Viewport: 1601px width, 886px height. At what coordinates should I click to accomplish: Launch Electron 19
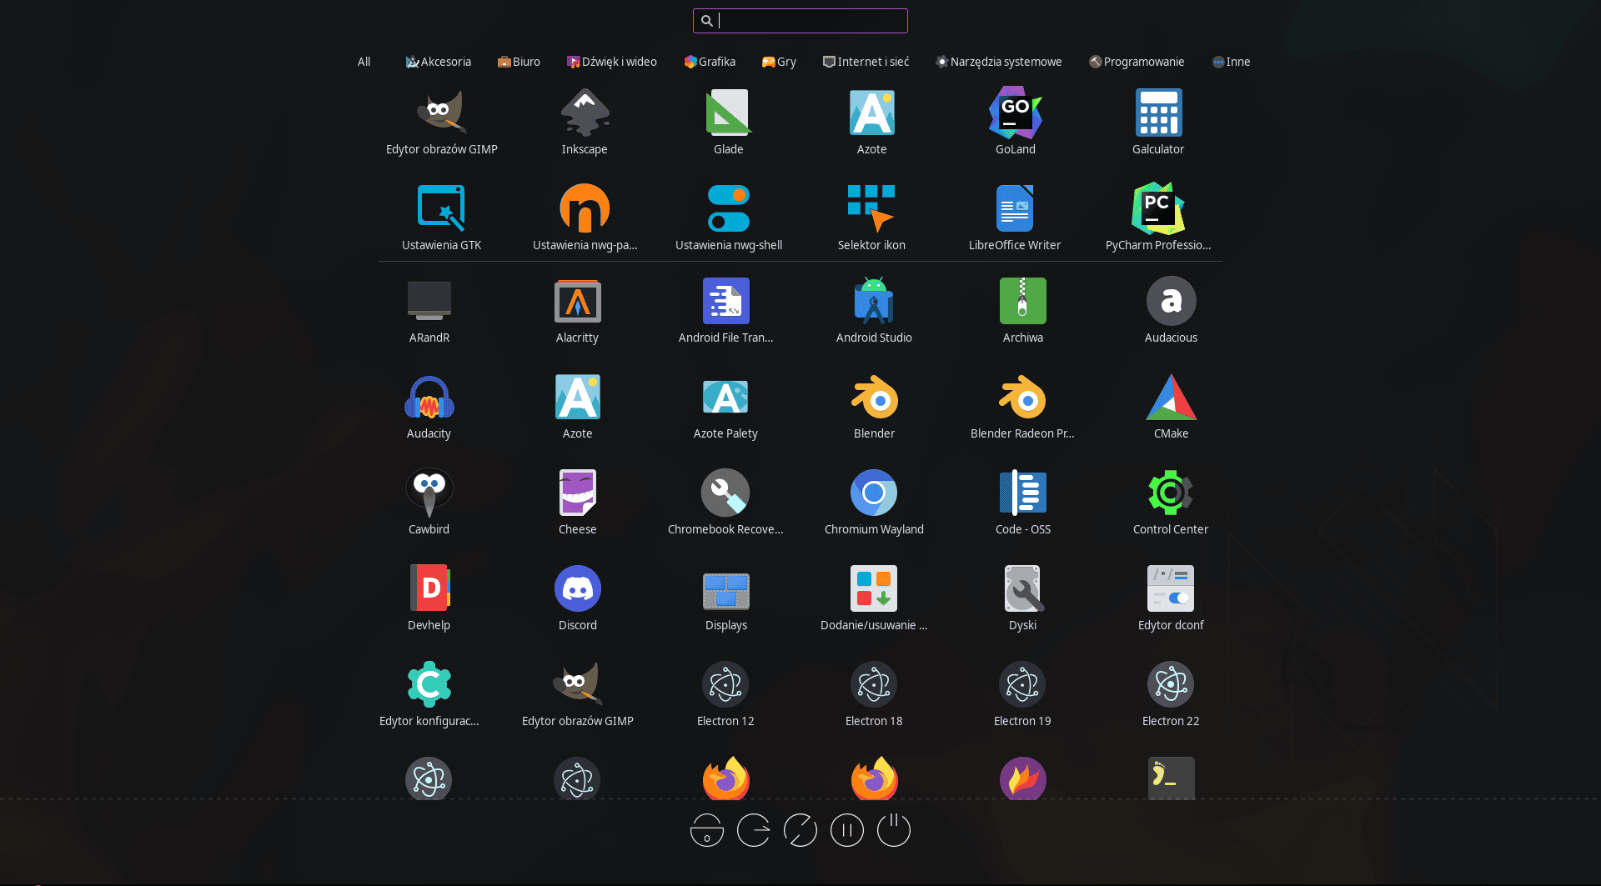[1022, 693]
